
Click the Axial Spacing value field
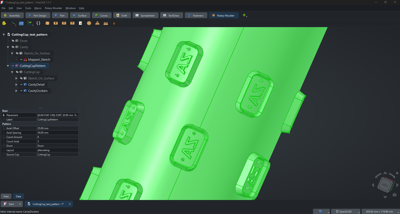tap(57, 133)
